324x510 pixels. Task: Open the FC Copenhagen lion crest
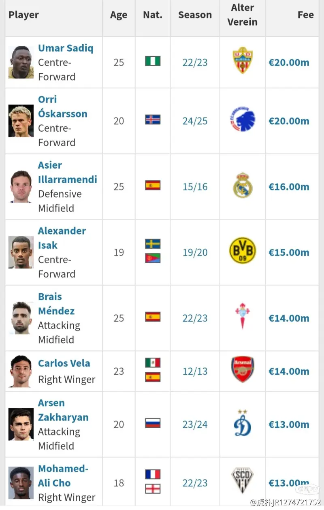(x=243, y=121)
